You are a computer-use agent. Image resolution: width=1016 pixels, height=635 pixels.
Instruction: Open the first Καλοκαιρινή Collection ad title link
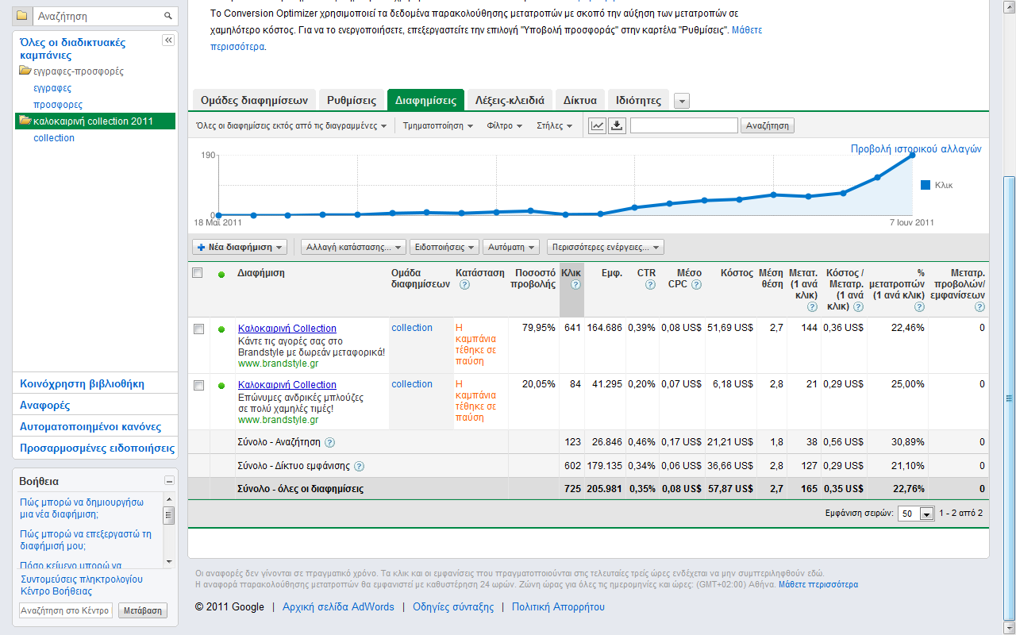[287, 329]
